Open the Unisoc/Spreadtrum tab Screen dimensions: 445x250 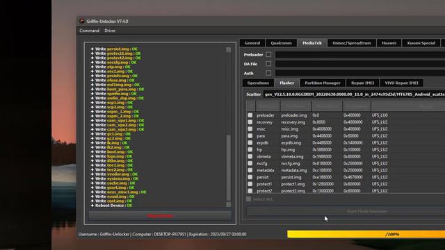pos(352,43)
